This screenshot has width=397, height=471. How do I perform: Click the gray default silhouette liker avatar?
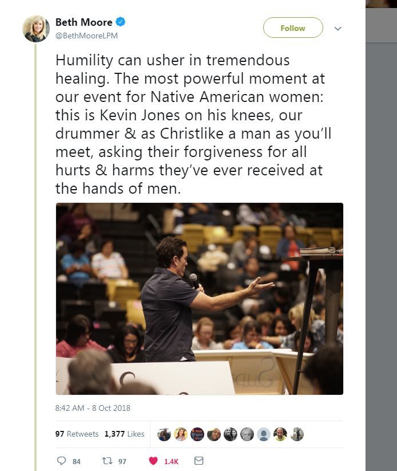click(264, 434)
